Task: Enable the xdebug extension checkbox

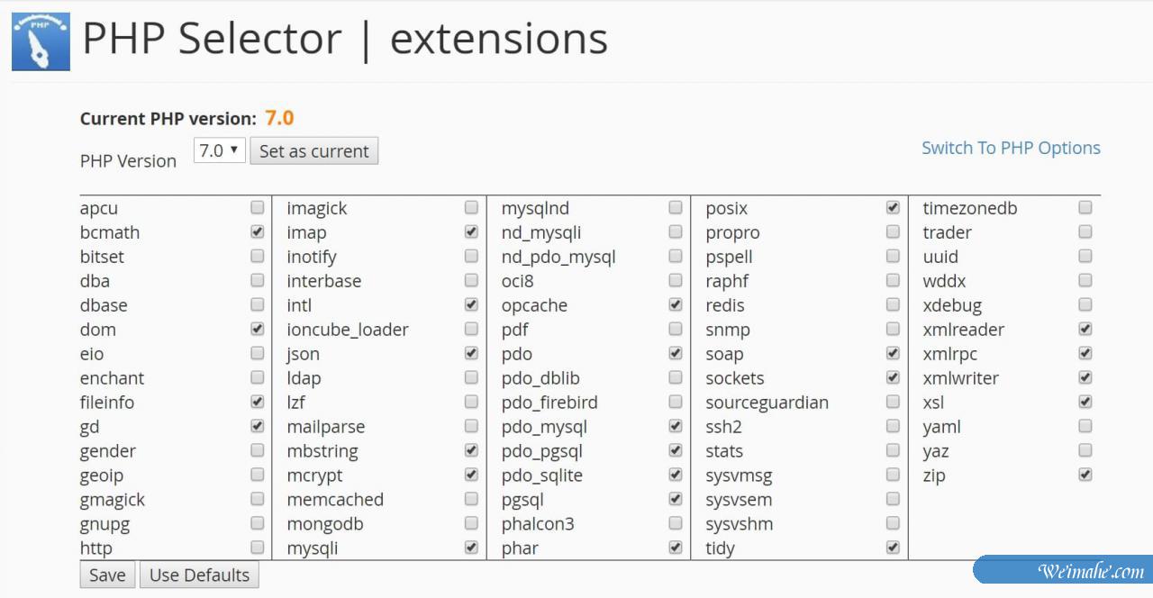Action: pos(1085,305)
